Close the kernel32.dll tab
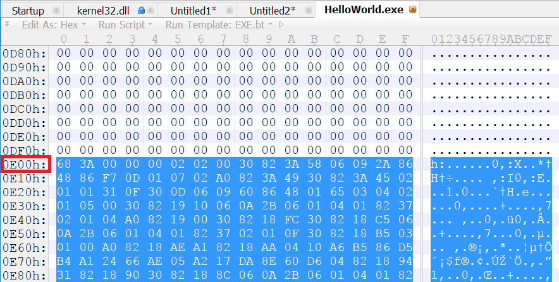 coord(150,10)
